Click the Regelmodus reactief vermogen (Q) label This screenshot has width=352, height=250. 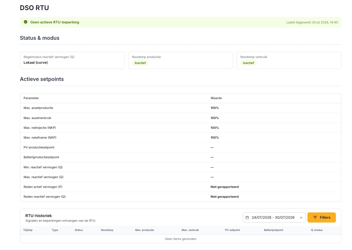click(49, 57)
